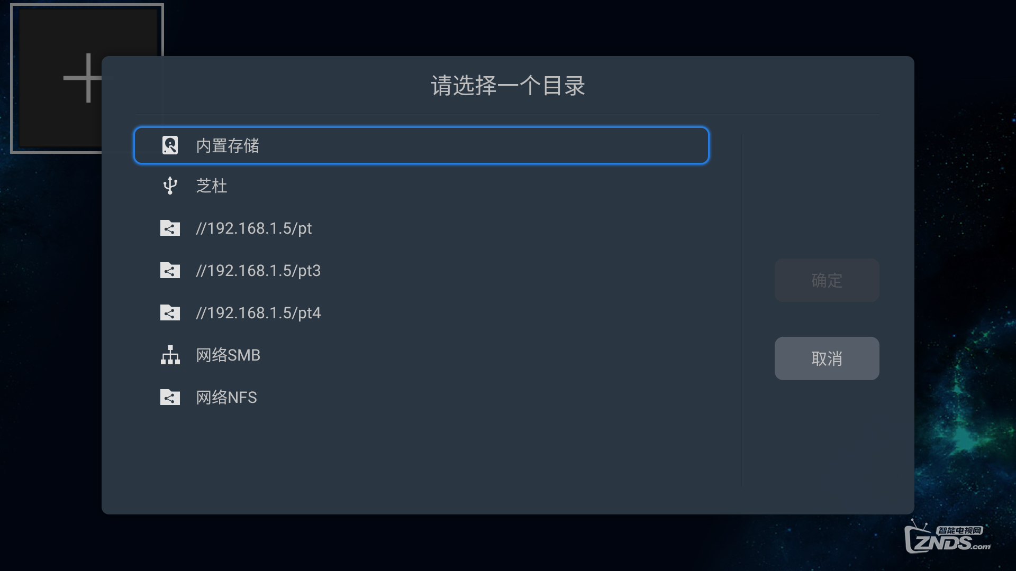
Task: Click the plus icon to add item
Action: tap(83, 78)
